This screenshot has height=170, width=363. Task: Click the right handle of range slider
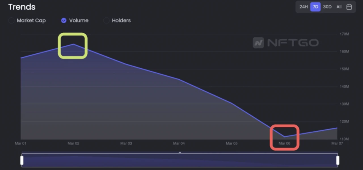(337, 160)
